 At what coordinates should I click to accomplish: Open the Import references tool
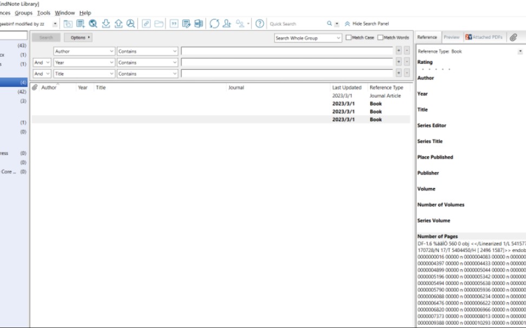point(106,23)
